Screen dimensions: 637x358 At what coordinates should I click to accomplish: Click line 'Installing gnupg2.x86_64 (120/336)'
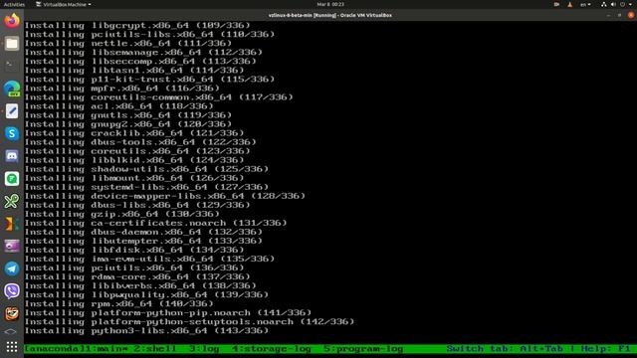[128, 124]
